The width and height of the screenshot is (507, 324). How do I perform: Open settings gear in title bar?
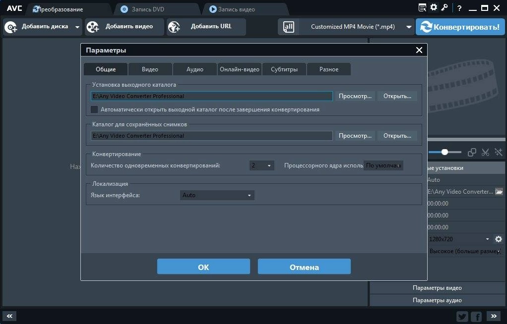point(434,7)
